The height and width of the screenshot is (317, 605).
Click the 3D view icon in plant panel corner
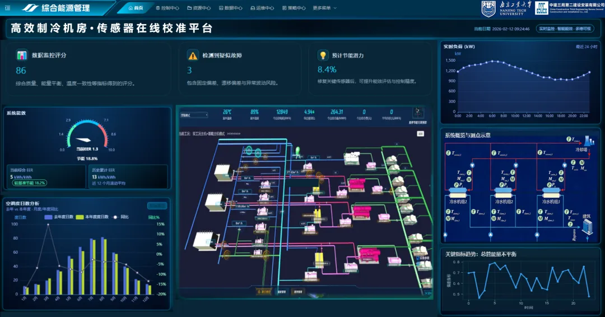pyautogui.click(x=418, y=113)
